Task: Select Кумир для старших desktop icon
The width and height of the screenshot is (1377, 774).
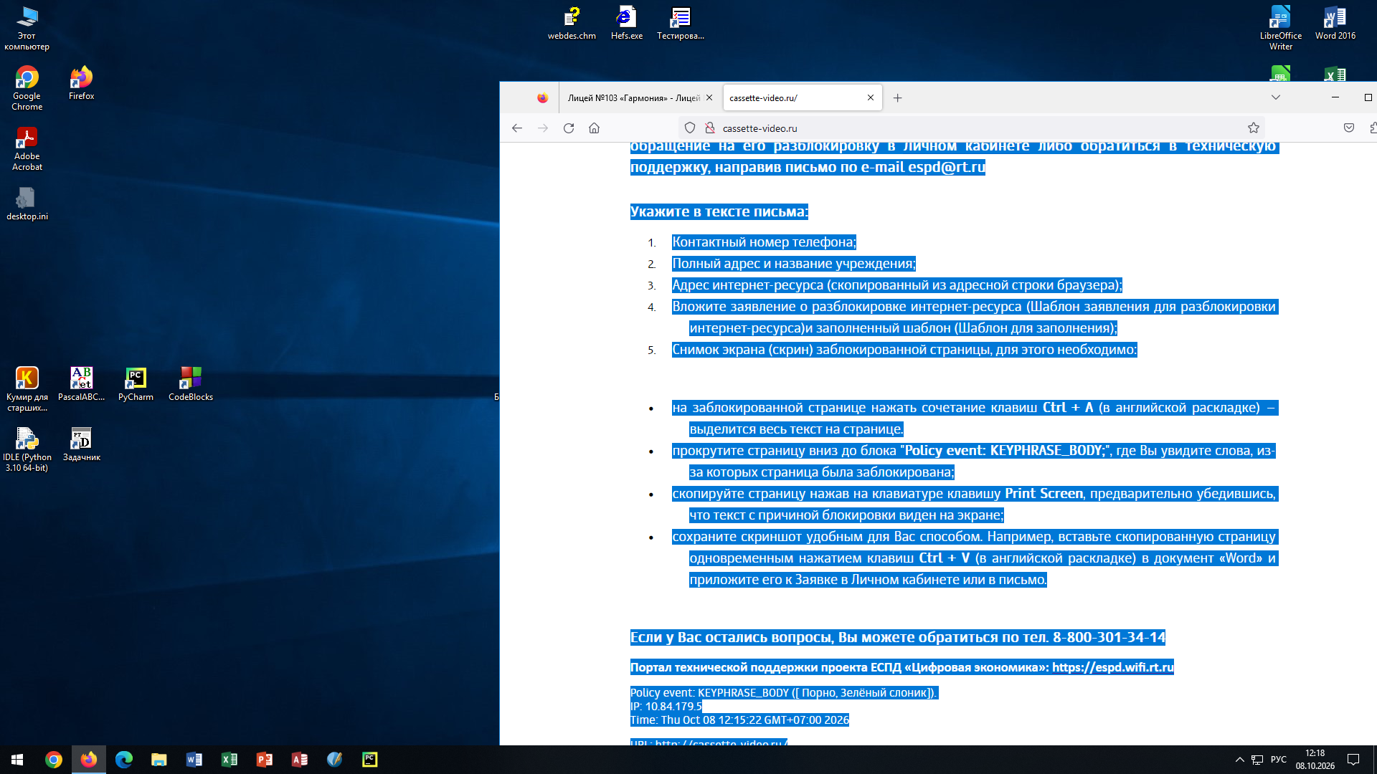Action: tap(27, 389)
